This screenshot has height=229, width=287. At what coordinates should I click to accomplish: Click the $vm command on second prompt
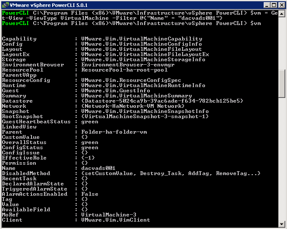click(x=255, y=23)
